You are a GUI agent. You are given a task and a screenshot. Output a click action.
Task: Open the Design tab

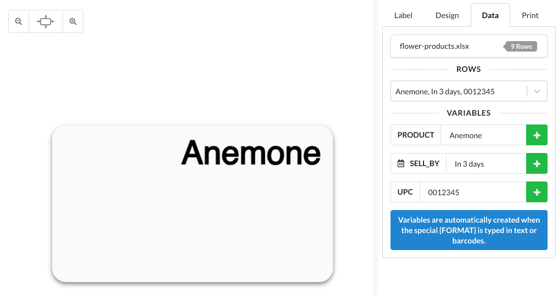click(447, 15)
